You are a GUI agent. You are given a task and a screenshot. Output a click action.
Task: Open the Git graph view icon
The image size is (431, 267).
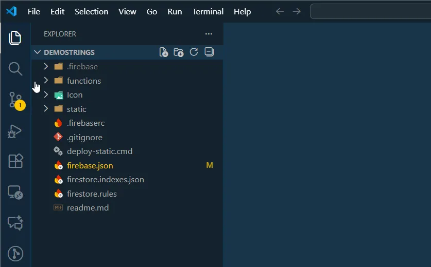tap(15, 254)
